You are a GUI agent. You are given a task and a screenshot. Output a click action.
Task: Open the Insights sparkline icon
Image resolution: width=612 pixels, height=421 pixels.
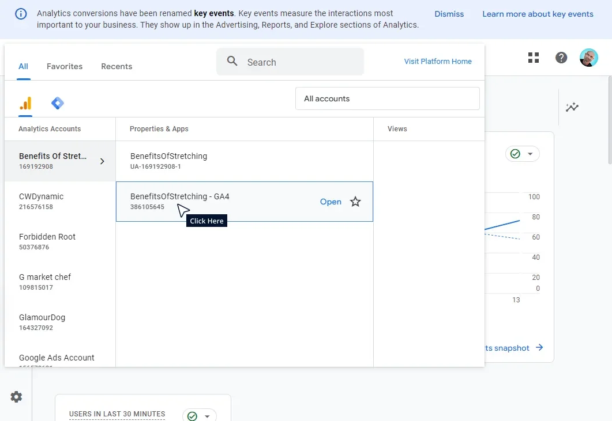(x=572, y=107)
